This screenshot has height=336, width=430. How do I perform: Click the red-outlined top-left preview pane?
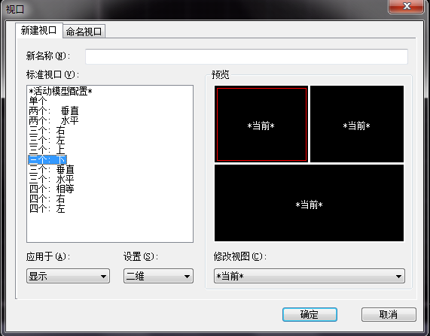point(261,124)
